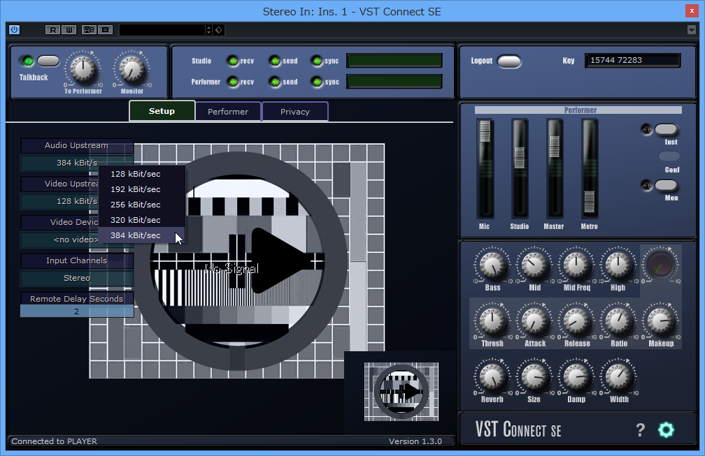Click the R read automation icon

pyautogui.click(x=53, y=29)
